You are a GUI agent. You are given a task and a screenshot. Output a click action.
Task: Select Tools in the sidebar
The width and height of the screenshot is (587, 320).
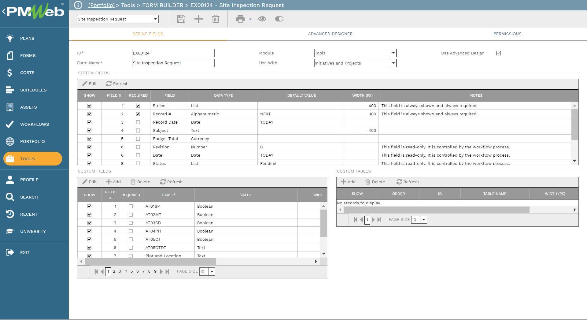coord(33,159)
